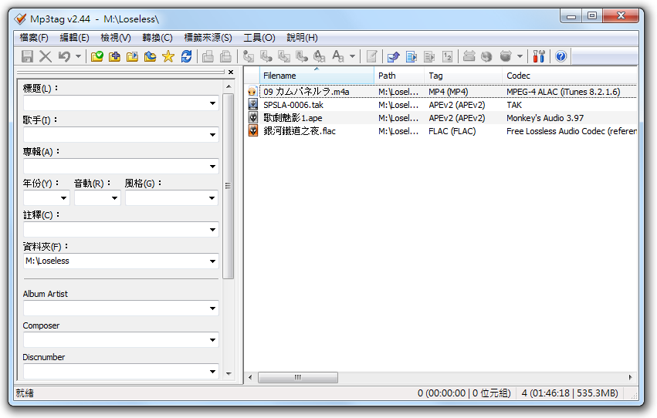Click the Aa case conversion actions icon
This screenshot has height=418, width=657.
point(337,56)
